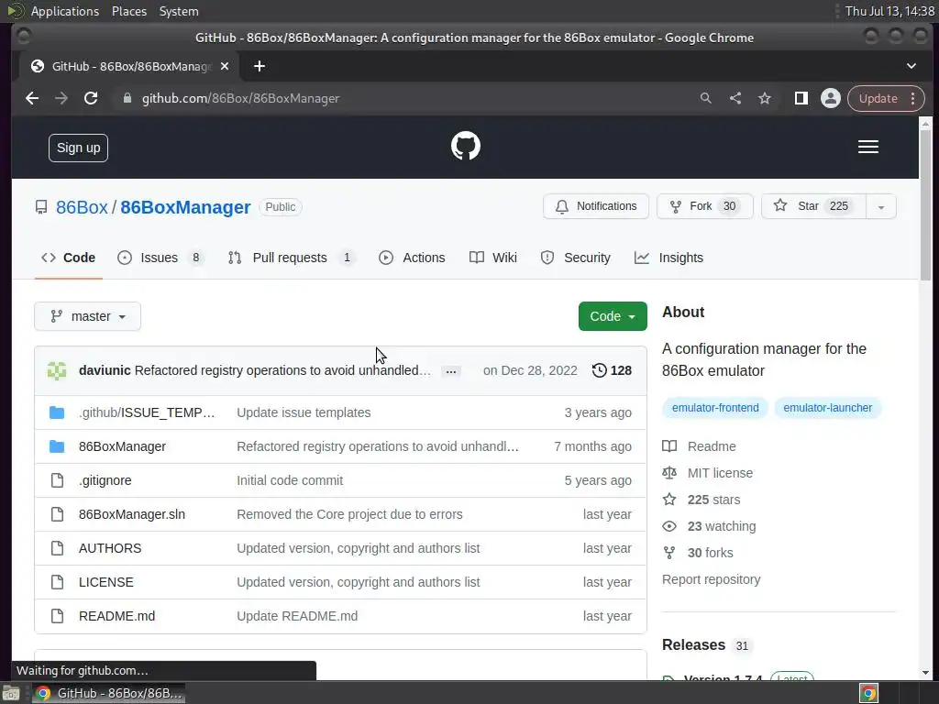Viewport: 939px width, 704px height.
Task: Open the MIT license link
Action: coord(707,473)
